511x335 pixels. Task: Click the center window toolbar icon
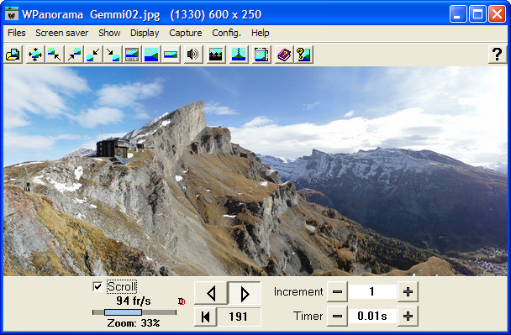(34, 54)
